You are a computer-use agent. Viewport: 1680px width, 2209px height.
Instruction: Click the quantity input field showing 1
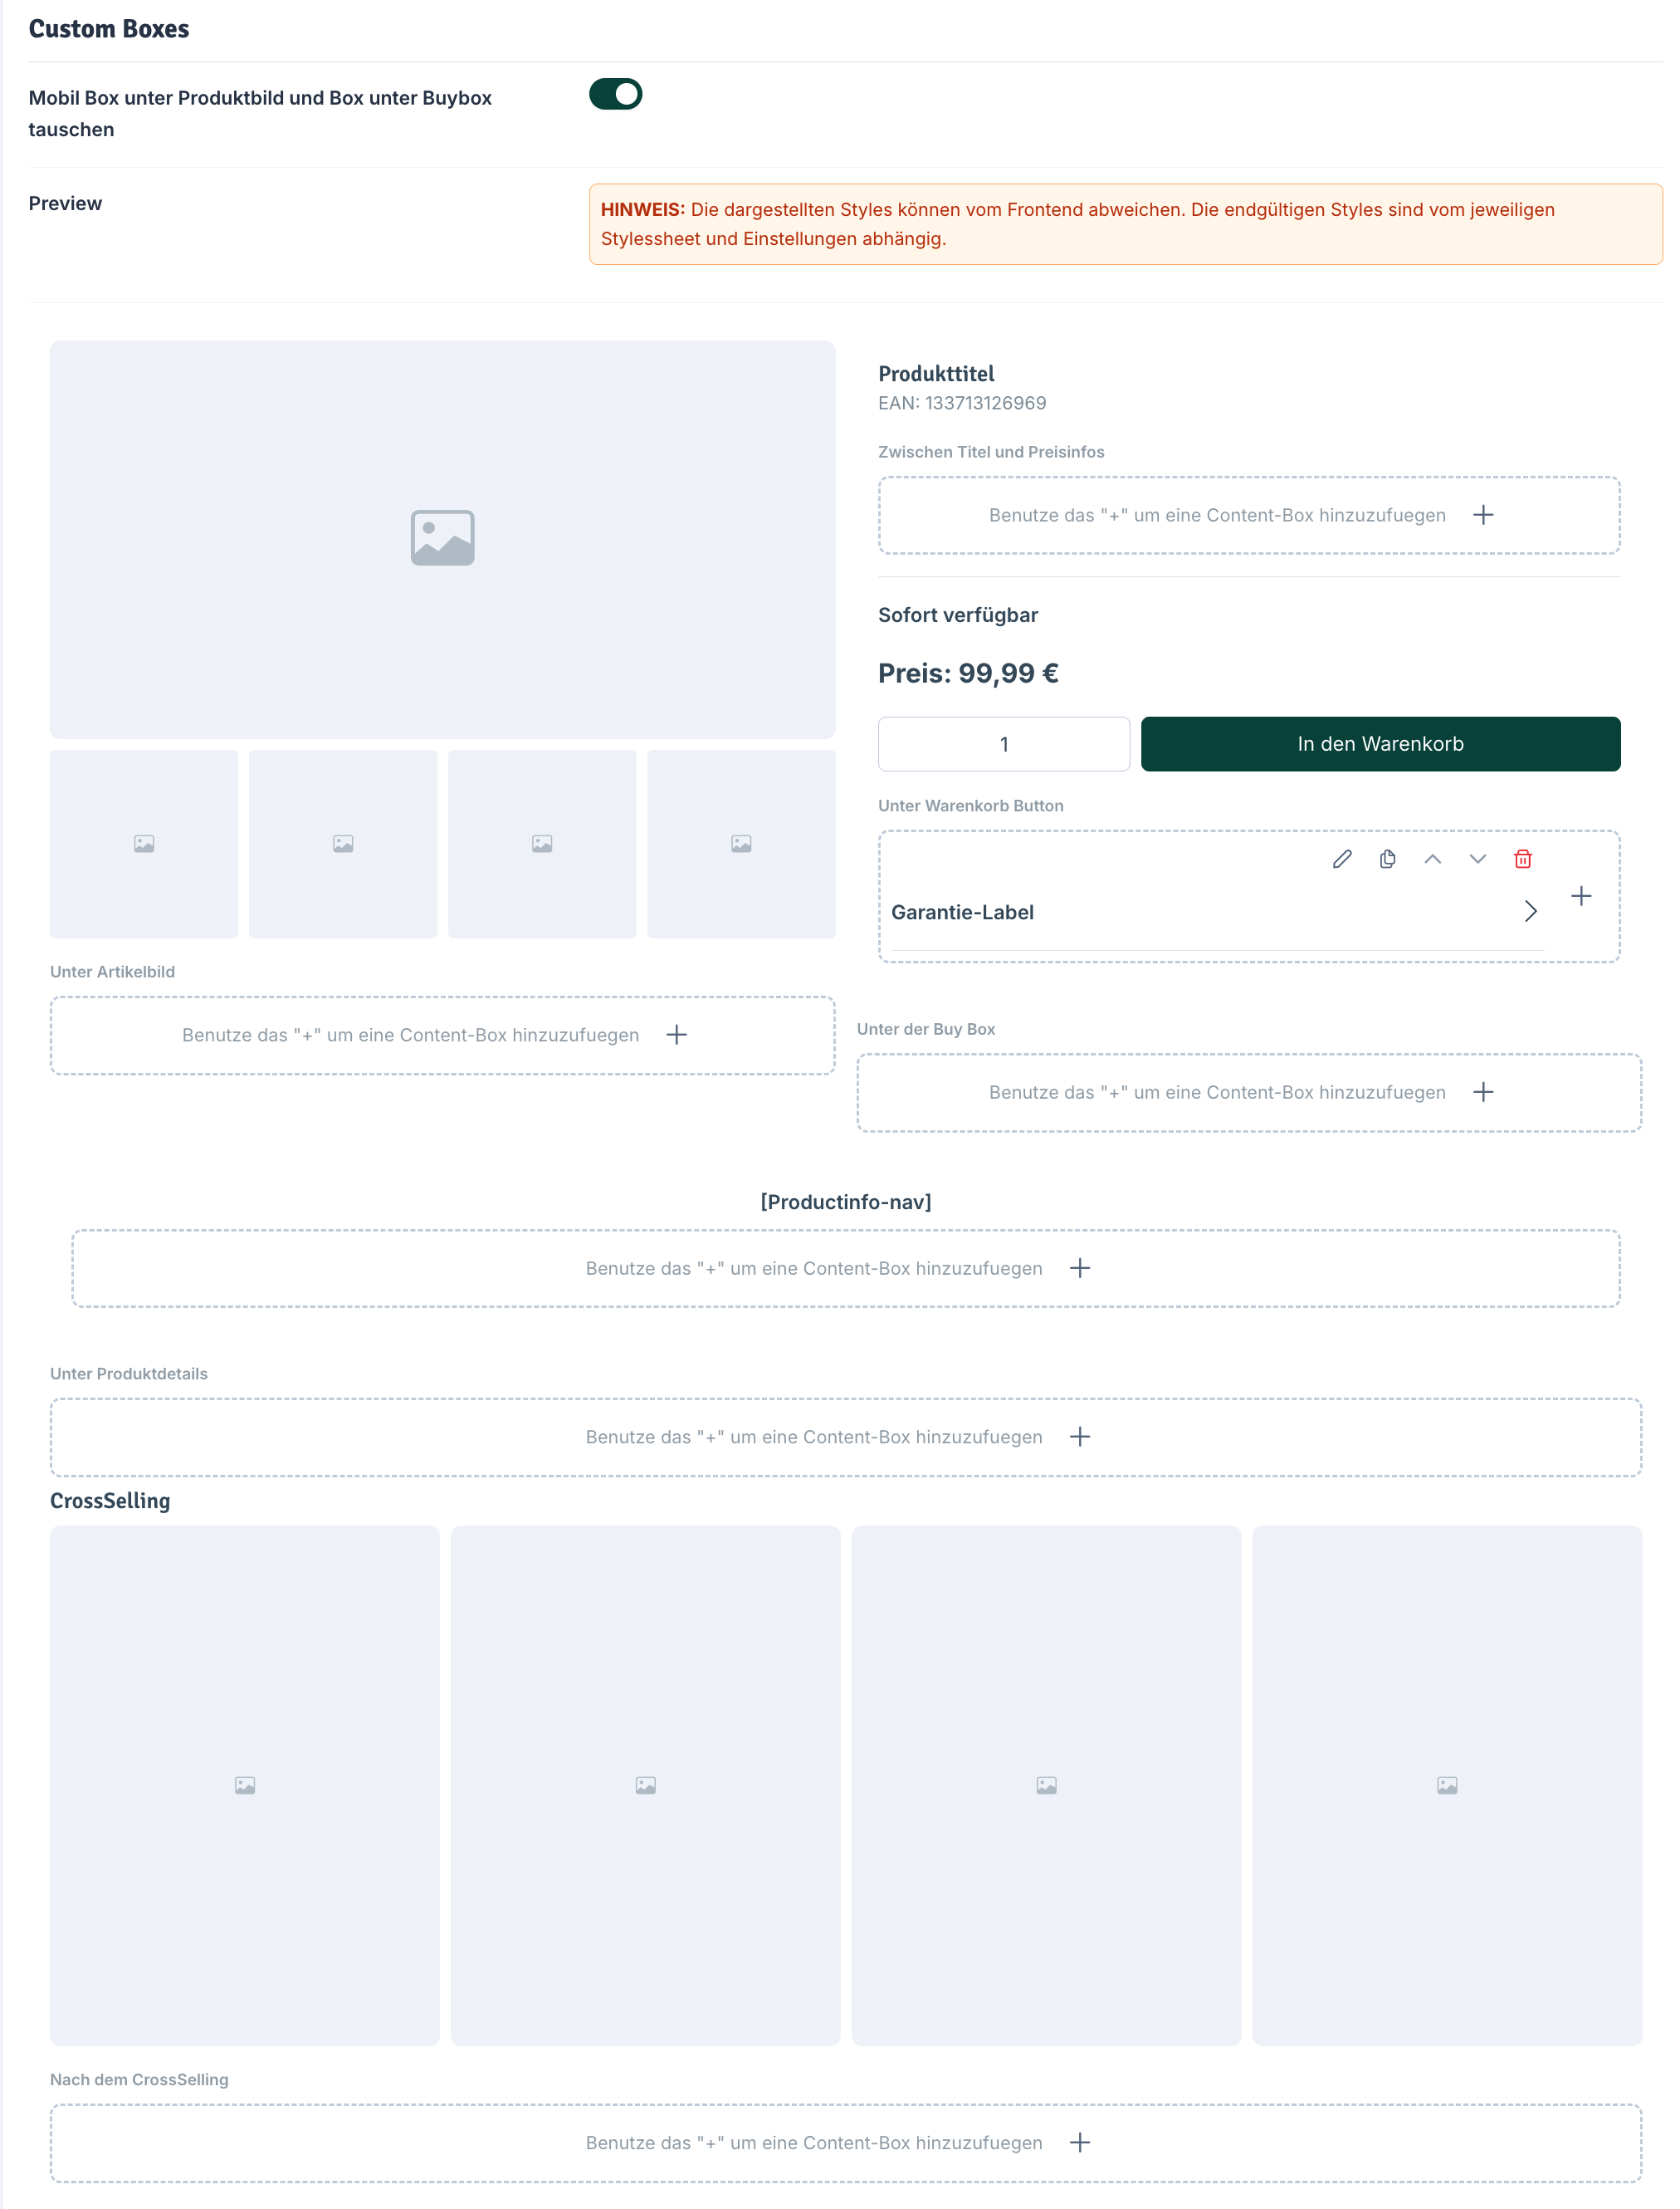pos(1004,744)
